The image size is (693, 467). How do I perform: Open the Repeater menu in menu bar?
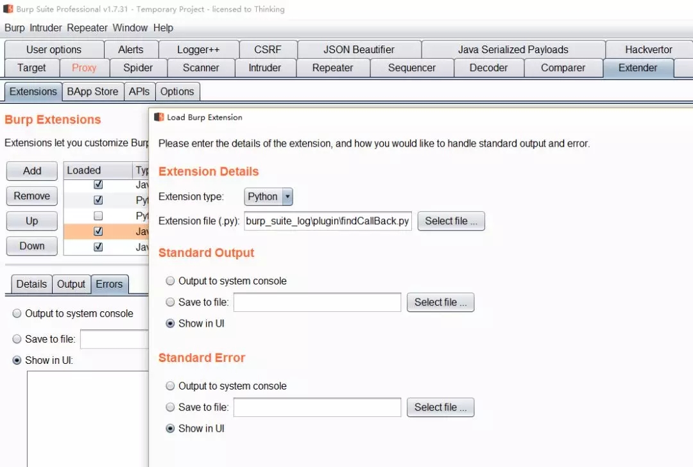click(87, 28)
